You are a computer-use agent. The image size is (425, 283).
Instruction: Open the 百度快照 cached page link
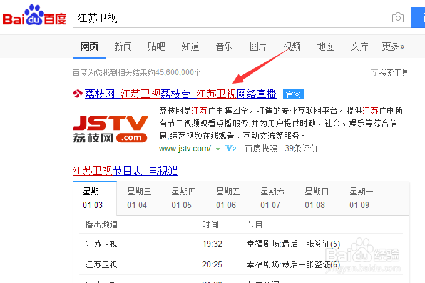click(x=261, y=149)
